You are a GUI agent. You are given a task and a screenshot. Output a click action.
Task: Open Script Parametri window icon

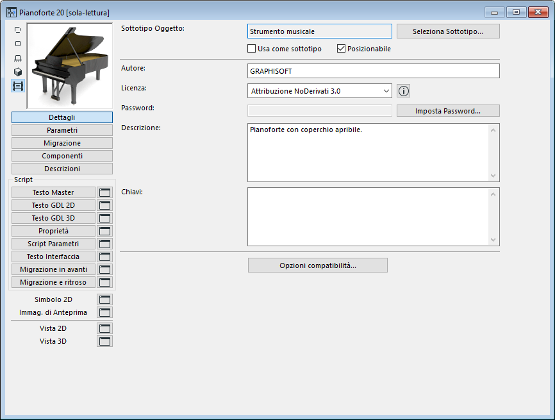104,244
